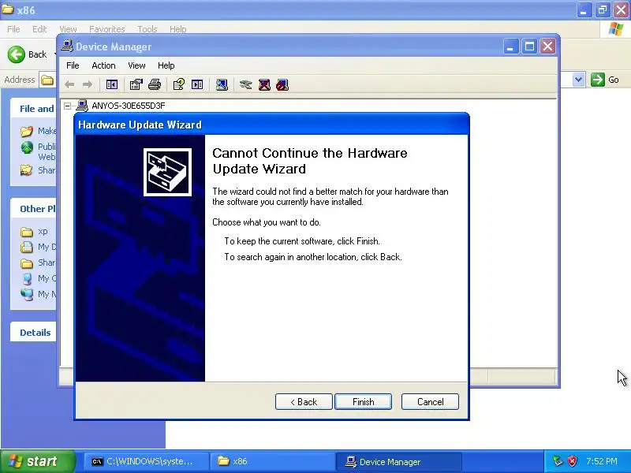Click the wizard's hardware card illustration
The height and width of the screenshot is (473, 631).
point(167,172)
